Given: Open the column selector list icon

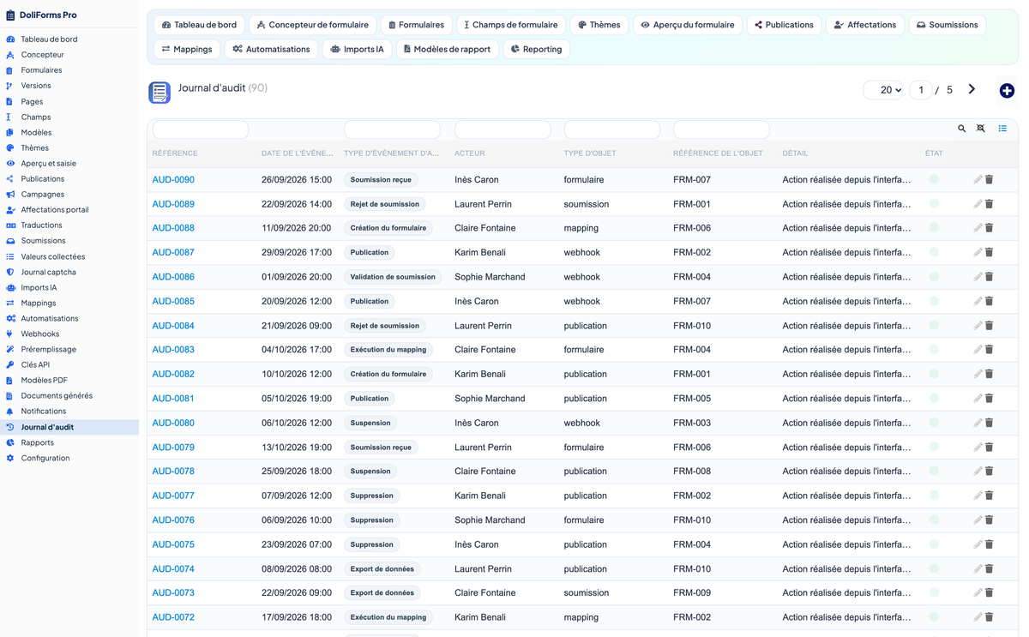Looking at the screenshot, I should [x=1002, y=129].
